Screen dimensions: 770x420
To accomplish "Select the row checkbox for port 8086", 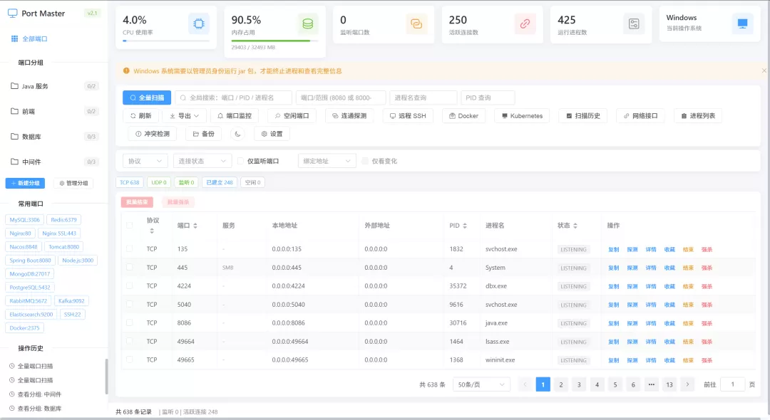I will coord(129,323).
